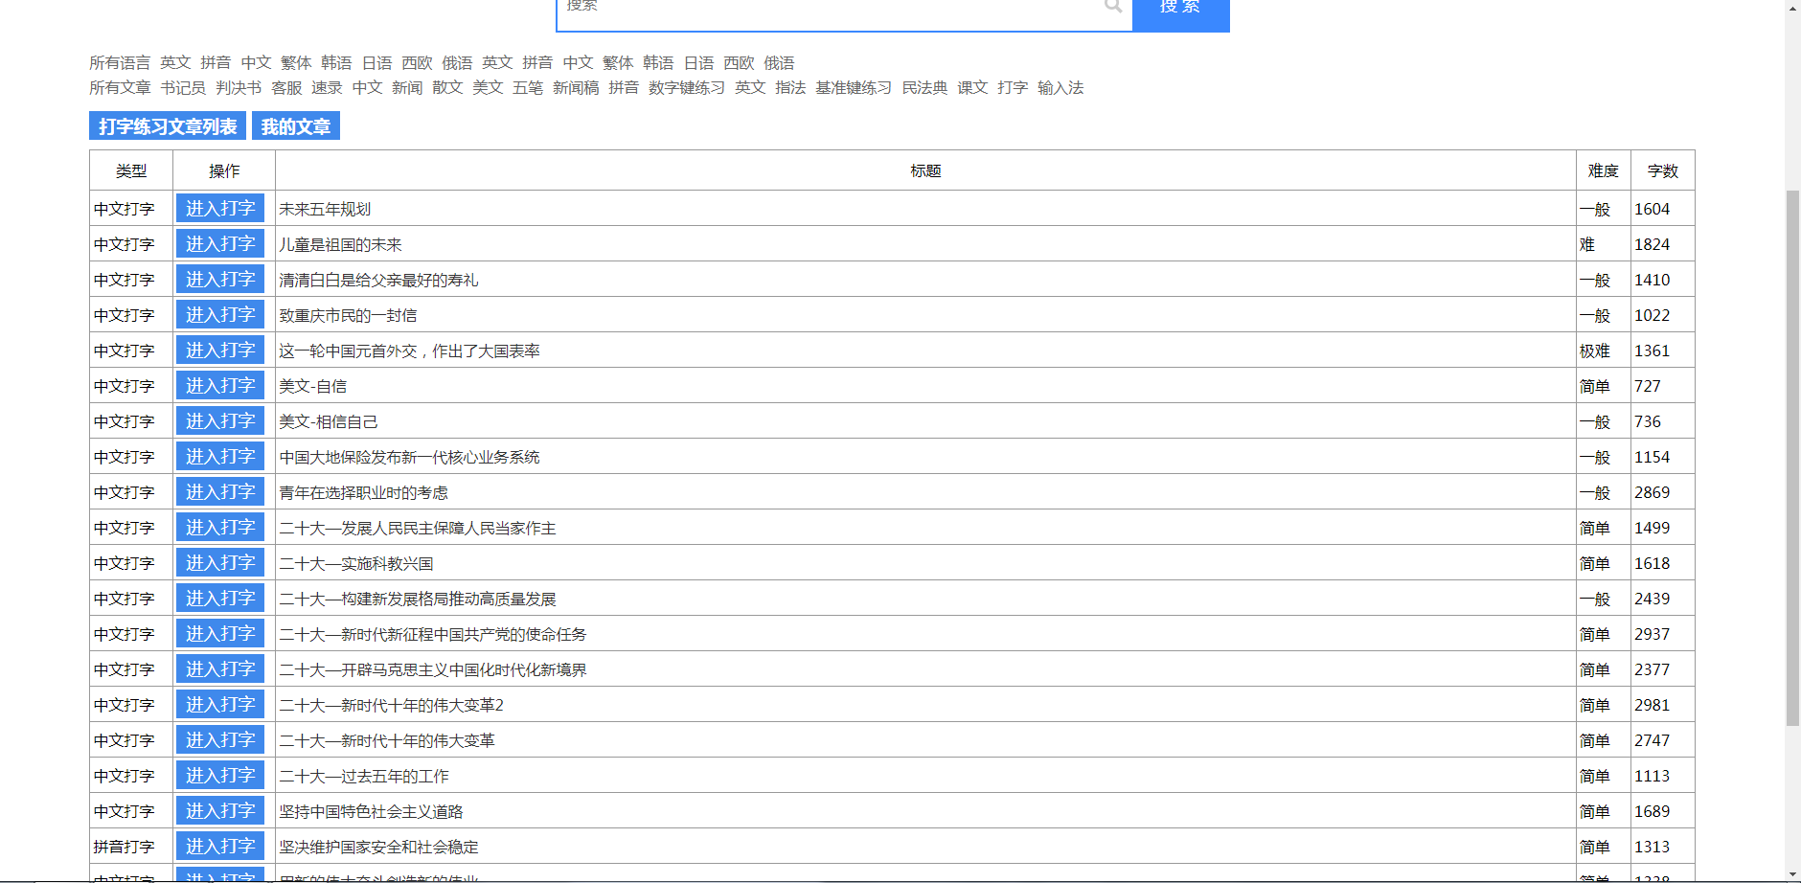The image size is (1801, 883).
Task: Open the 基准键练习 category
Action: click(x=854, y=88)
